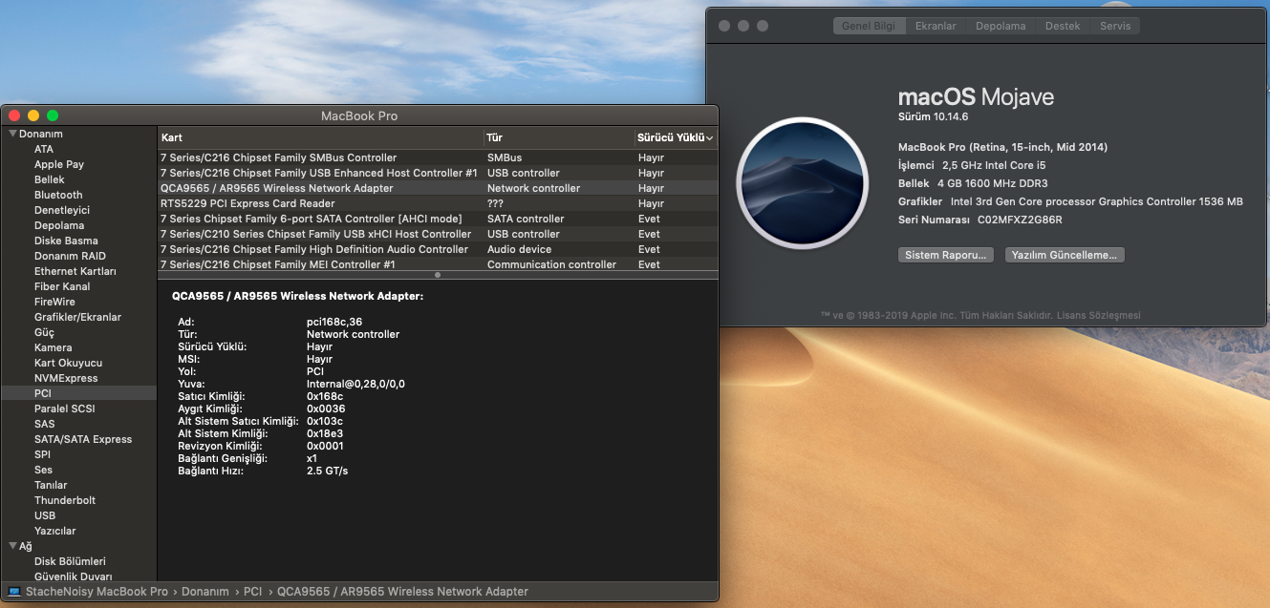Select Grafikler/Ekranlar in sidebar
Viewport: 1270px width, 608px height.
pyautogui.click(x=77, y=317)
